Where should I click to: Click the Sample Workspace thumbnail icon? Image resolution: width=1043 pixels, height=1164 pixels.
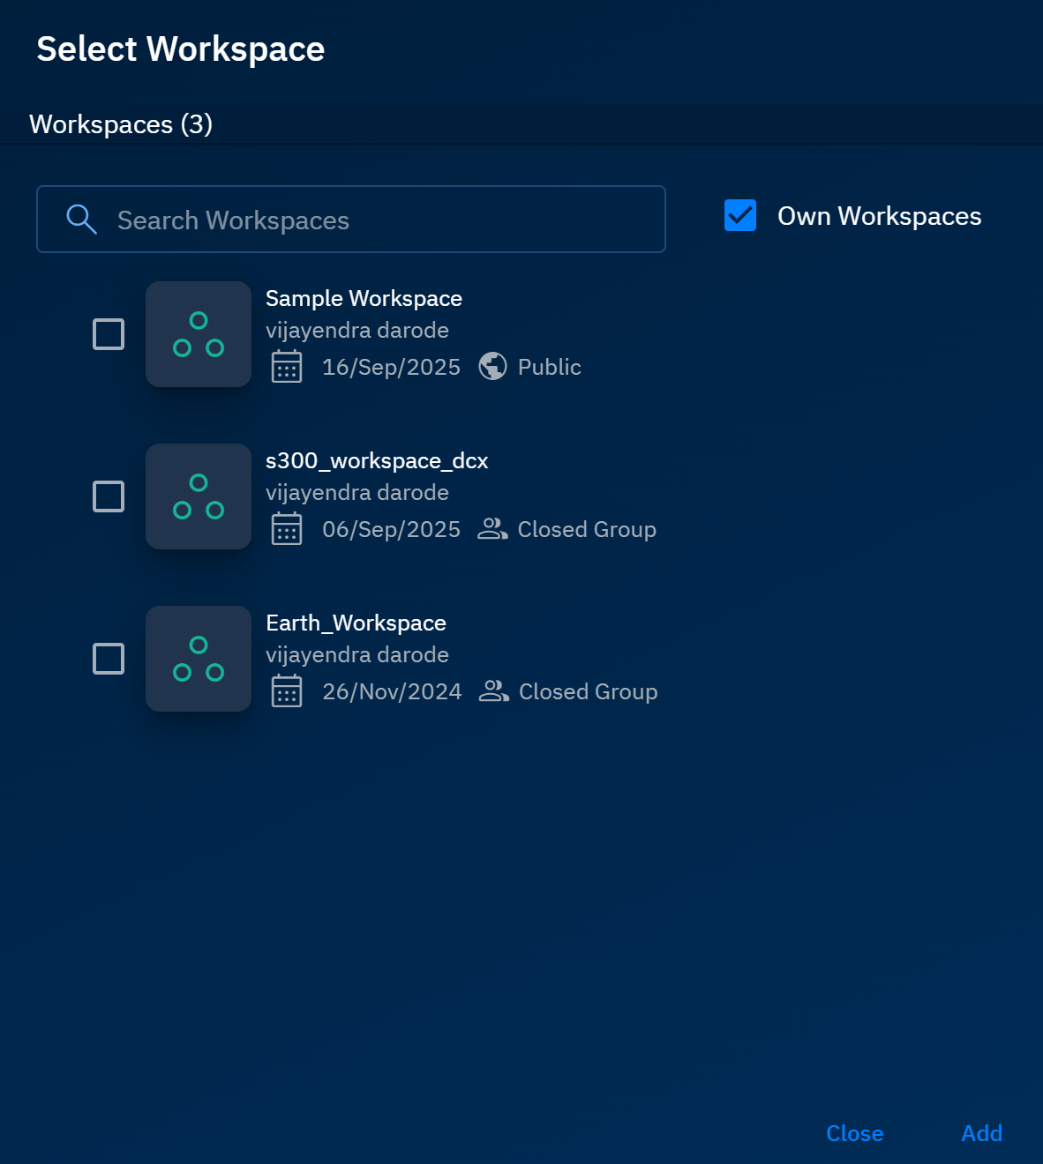coord(199,334)
